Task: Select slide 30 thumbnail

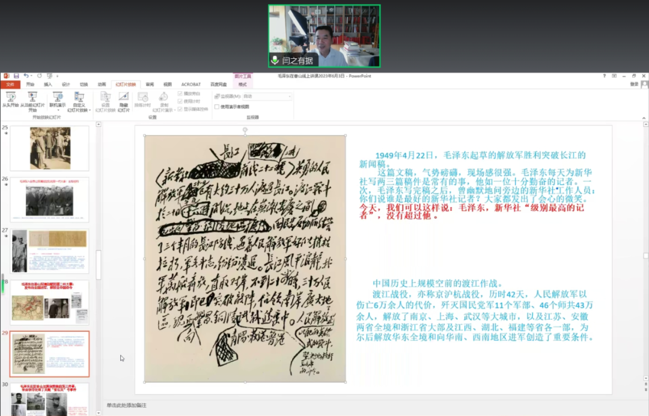Action: coord(50,399)
